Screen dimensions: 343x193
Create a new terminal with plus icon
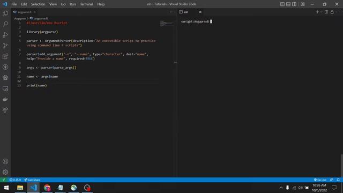pos(317,12)
